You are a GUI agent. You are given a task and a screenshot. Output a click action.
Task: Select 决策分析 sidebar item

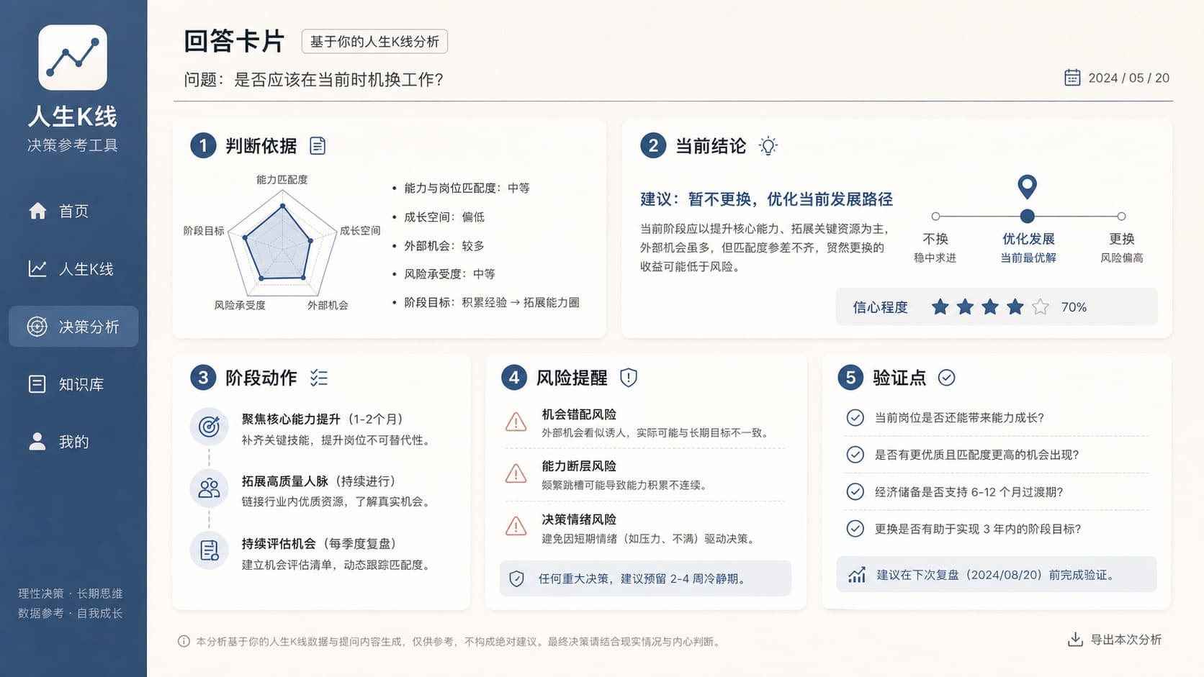pos(73,327)
